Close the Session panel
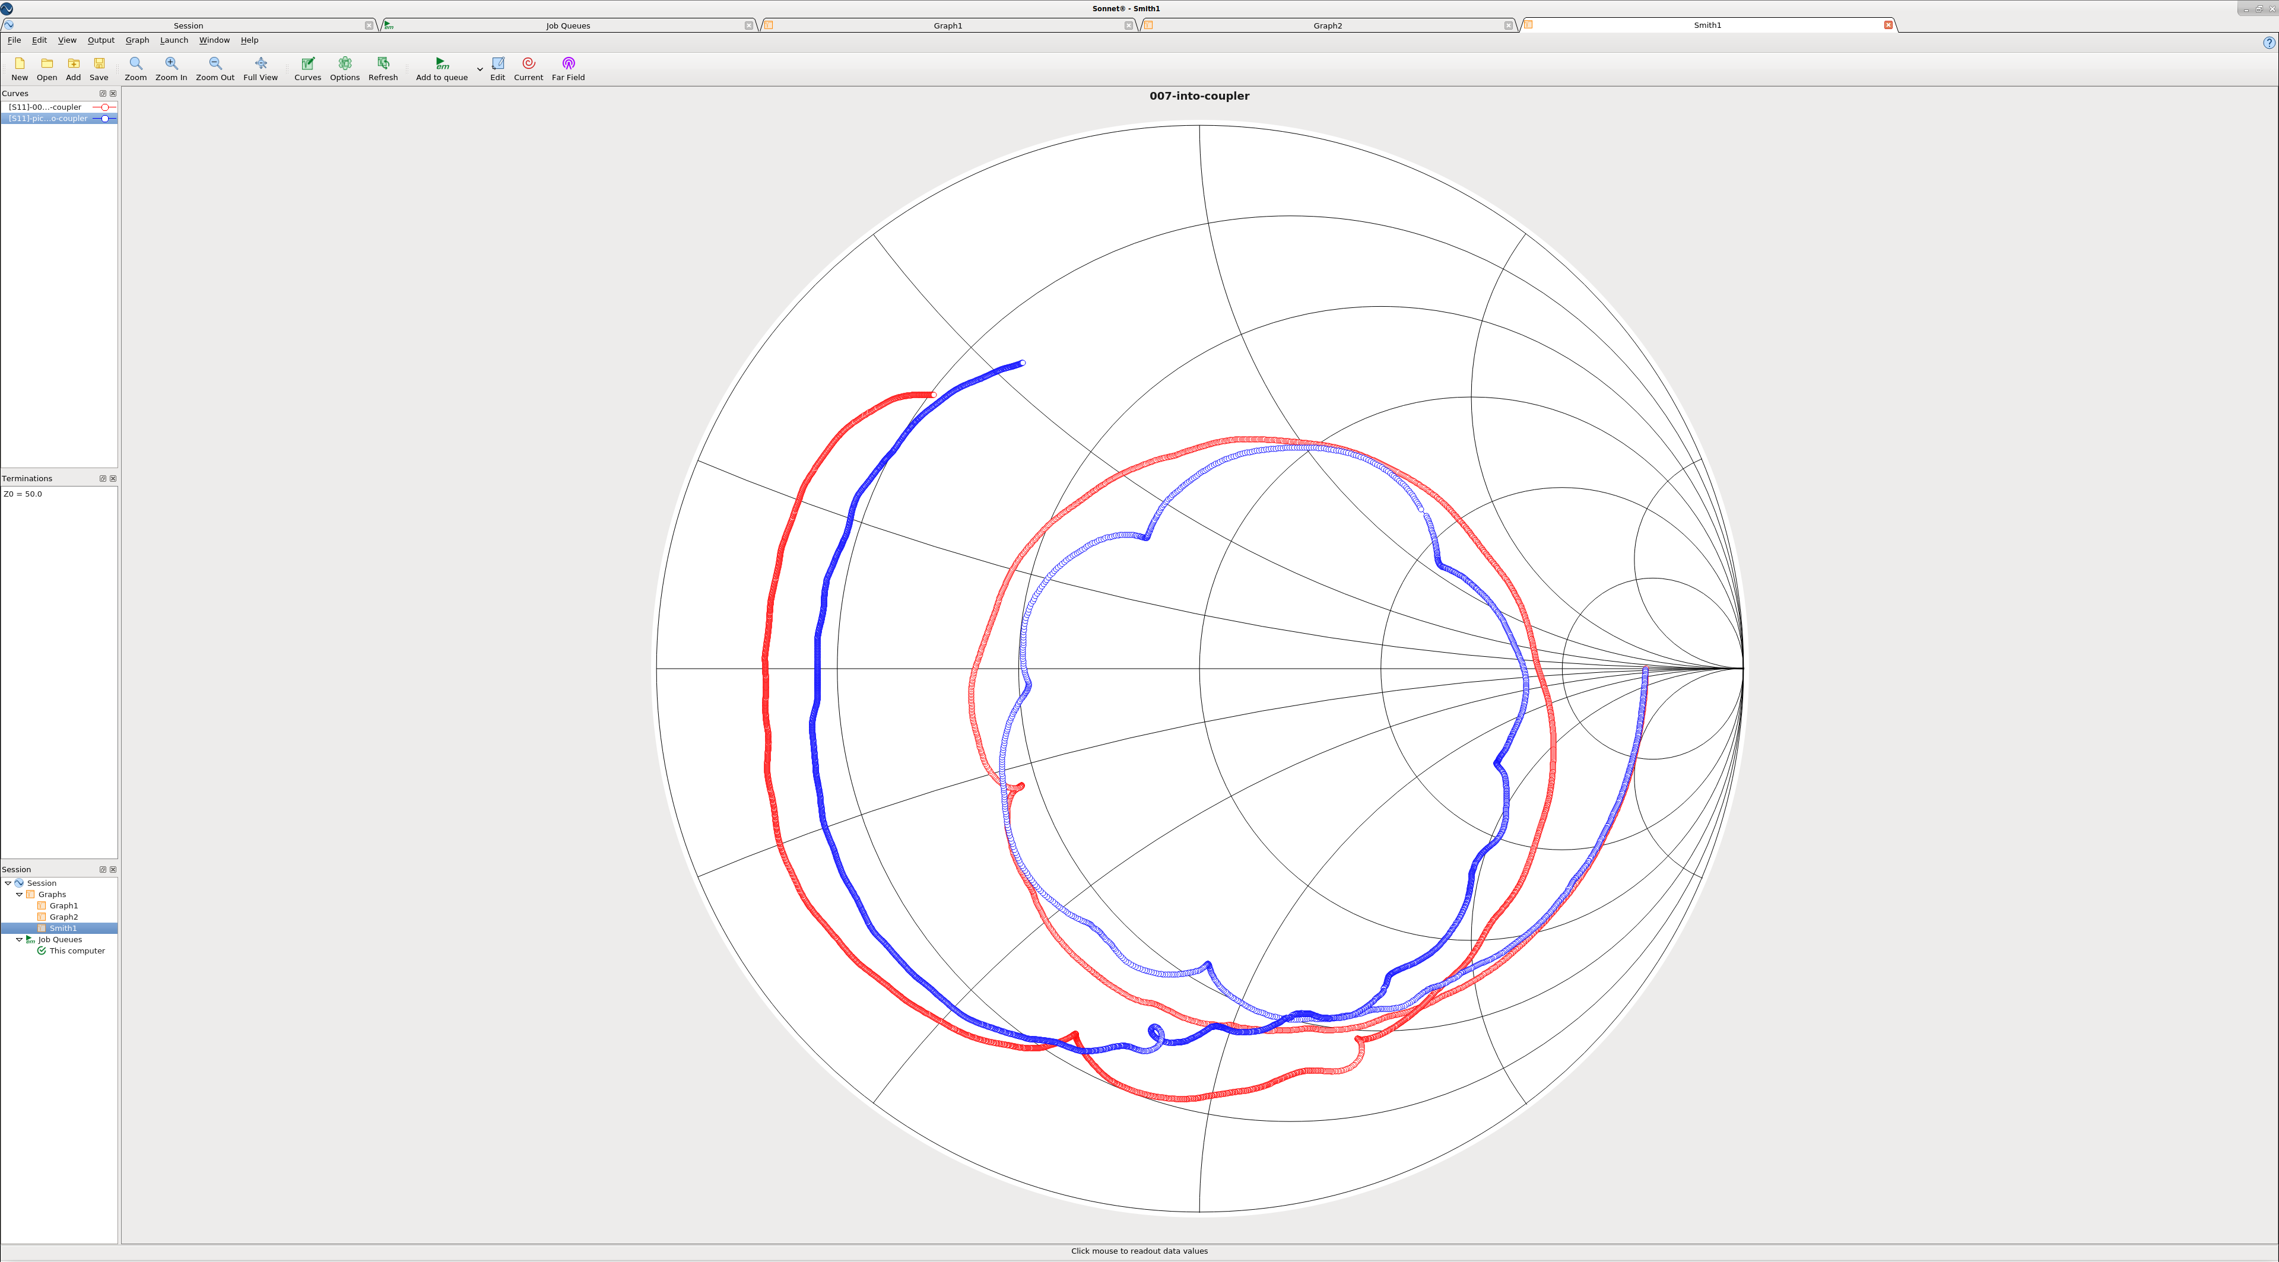 [x=113, y=869]
